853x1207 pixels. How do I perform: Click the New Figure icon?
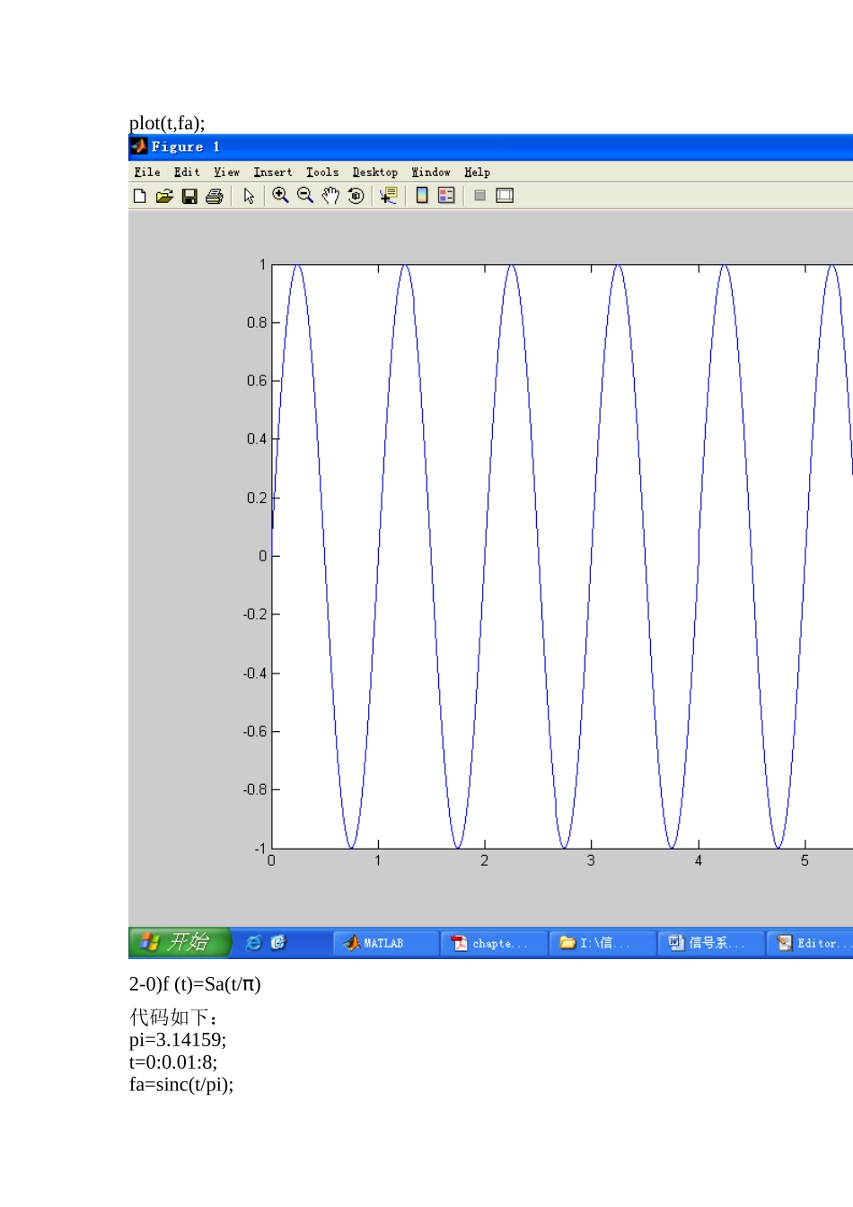pos(139,196)
